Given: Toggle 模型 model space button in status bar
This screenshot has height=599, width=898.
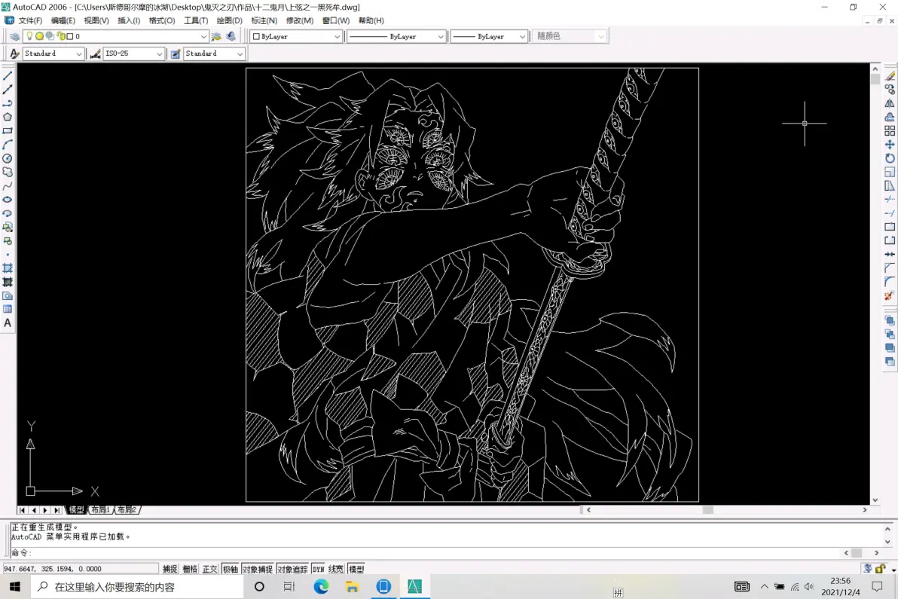Looking at the screenshot, I should coord(356,569).
